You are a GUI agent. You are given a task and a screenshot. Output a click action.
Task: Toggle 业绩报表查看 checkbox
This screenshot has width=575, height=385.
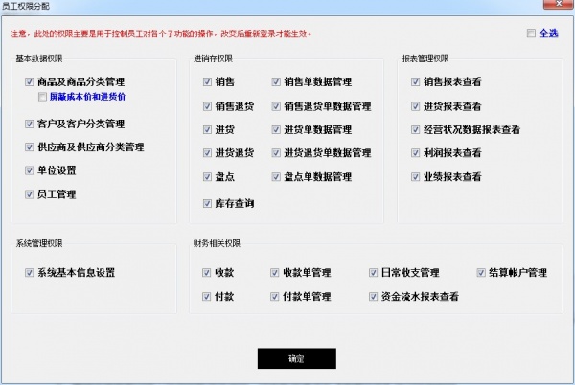pos(415,177)
